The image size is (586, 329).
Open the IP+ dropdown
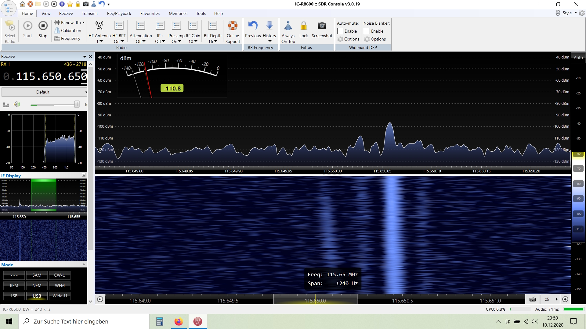pyautogui.click(x=160, y=32)
